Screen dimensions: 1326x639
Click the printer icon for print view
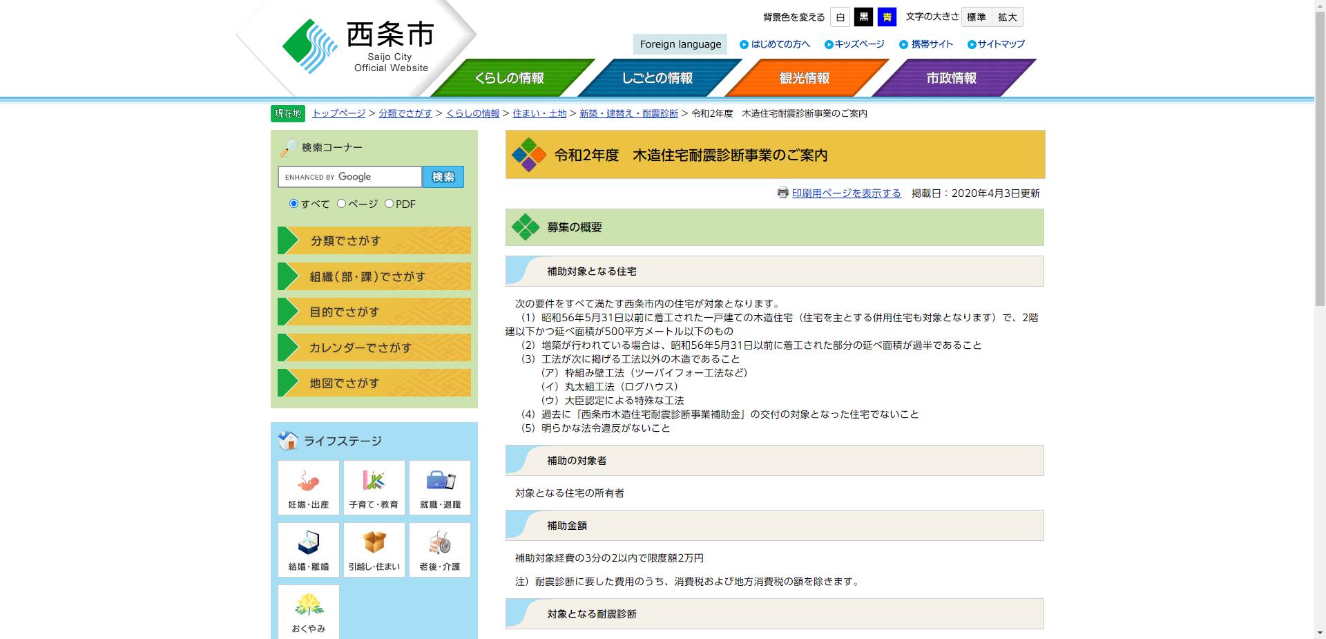[x=782, y=193]
